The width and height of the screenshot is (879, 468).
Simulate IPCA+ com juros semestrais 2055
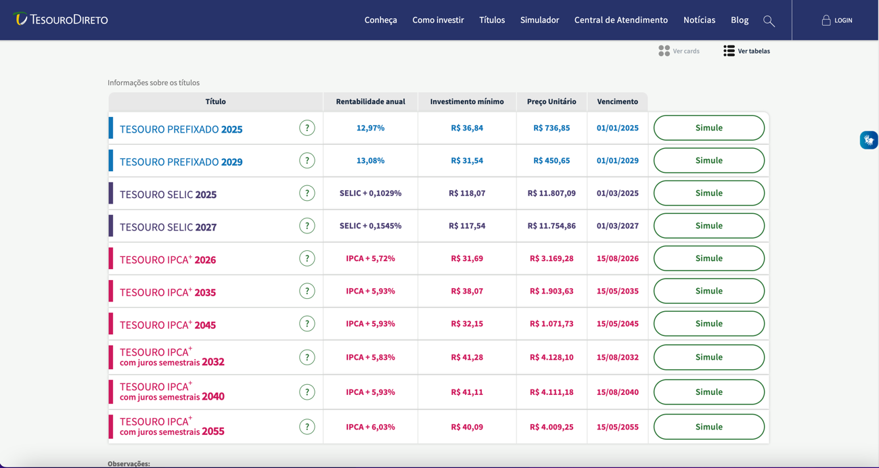(x=709, y=427)
